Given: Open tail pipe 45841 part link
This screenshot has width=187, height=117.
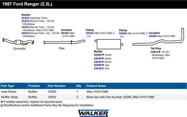Looking at the screenshot, I should [x=154, y=52].
